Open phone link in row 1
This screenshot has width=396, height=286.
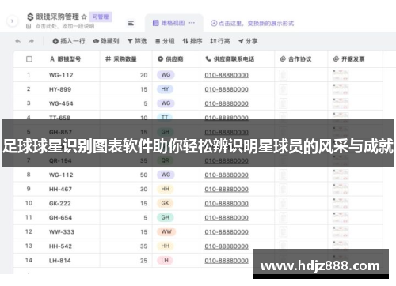tap(227, 75)
